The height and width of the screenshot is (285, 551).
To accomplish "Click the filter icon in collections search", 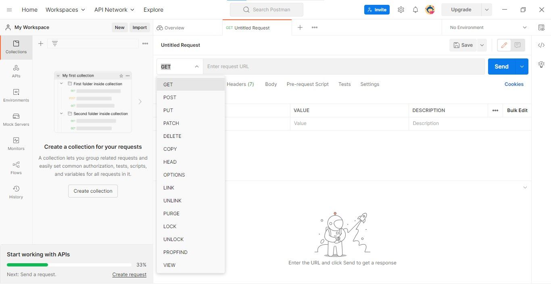I will coord(55,44).
